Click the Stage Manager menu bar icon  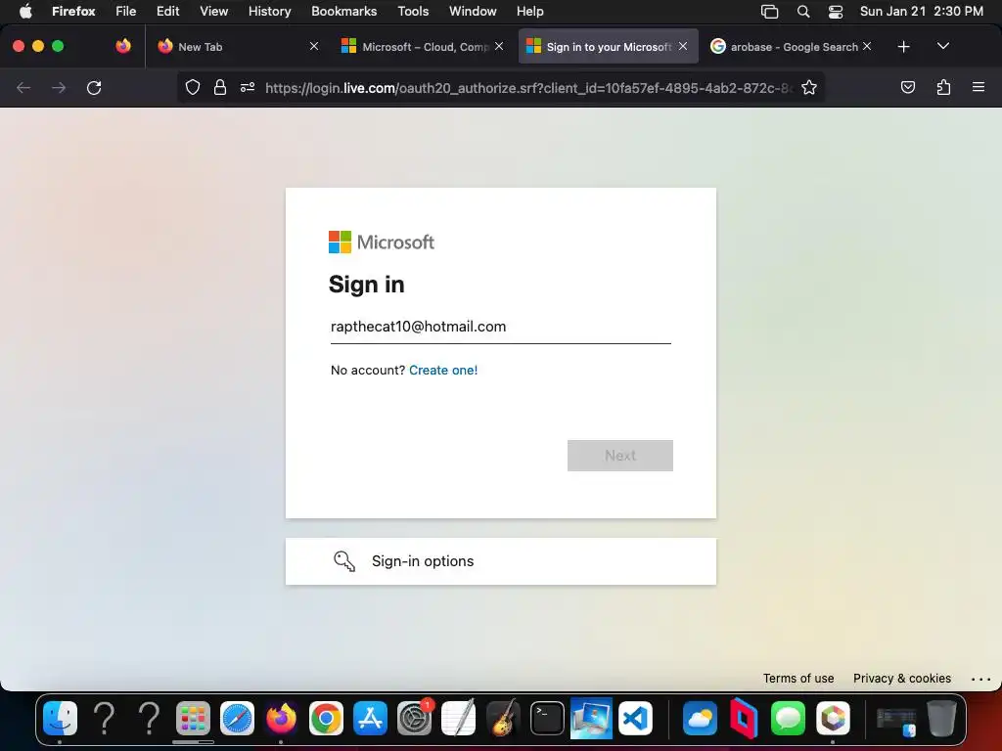769,12
